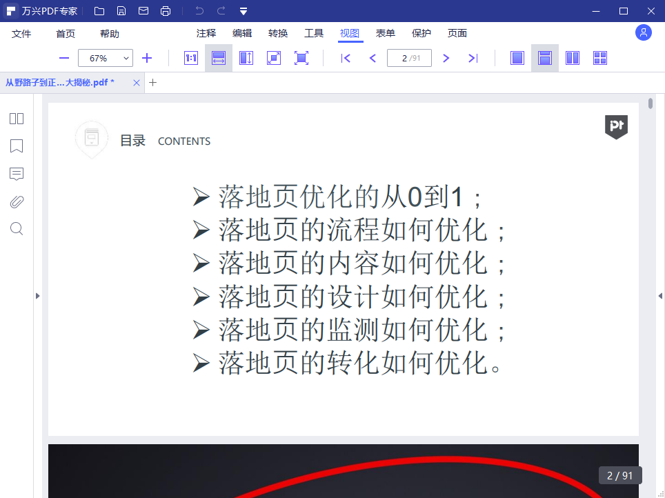The height and width of the screenshot is (498, 665).
Task: Click the save icon in title bar
Action: 121,11
